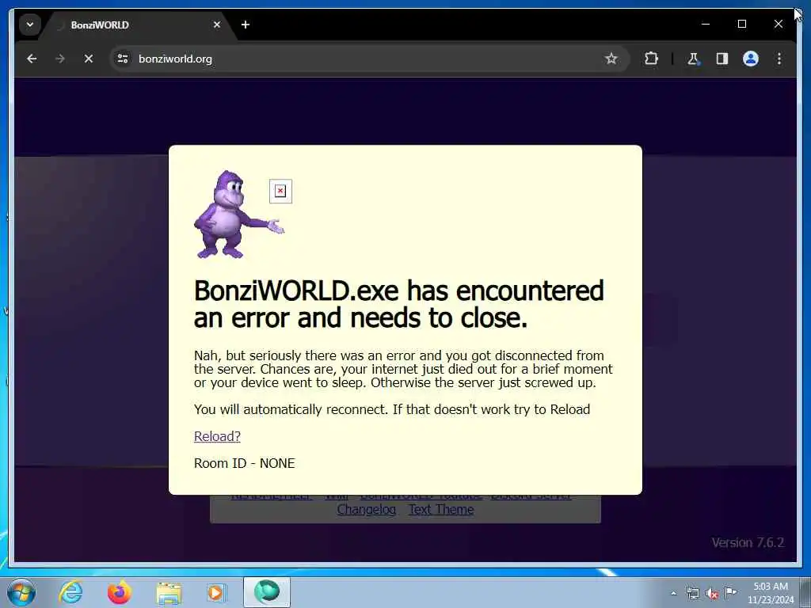Open Windows Media Player from taskbar
Screen dimensions: 811x608
click(216, 593)
